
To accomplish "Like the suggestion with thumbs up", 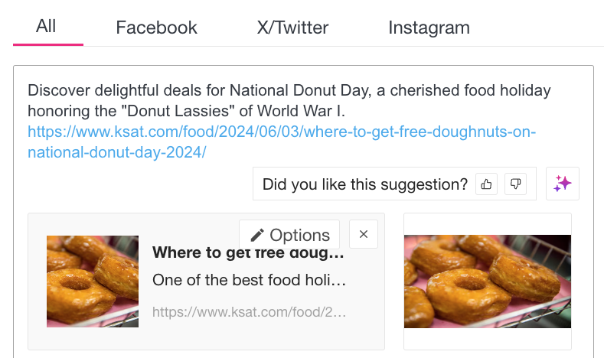I will [x=486, y=184].
